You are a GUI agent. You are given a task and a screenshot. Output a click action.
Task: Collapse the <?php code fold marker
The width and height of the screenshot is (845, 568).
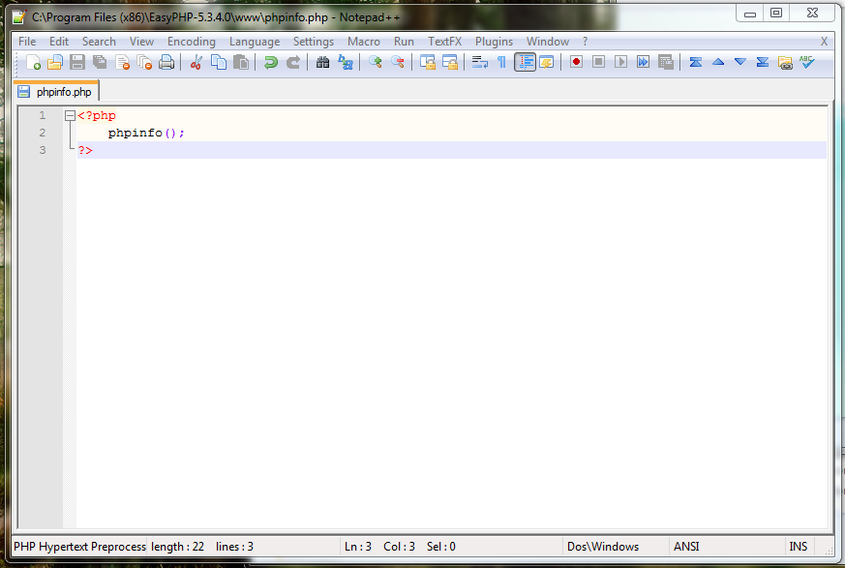[70, 115]
